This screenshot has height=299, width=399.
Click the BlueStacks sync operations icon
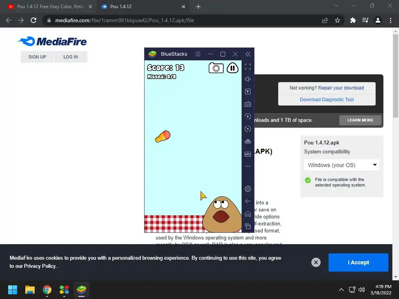248,129
